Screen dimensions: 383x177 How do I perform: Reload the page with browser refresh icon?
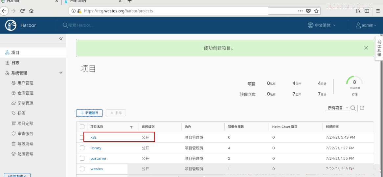(22, 11)
